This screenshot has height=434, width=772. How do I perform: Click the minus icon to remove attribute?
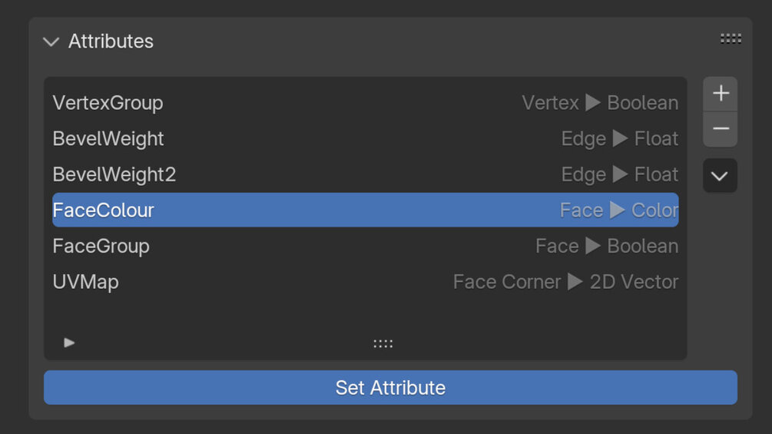pyautogui.click(x=720, y=129)
